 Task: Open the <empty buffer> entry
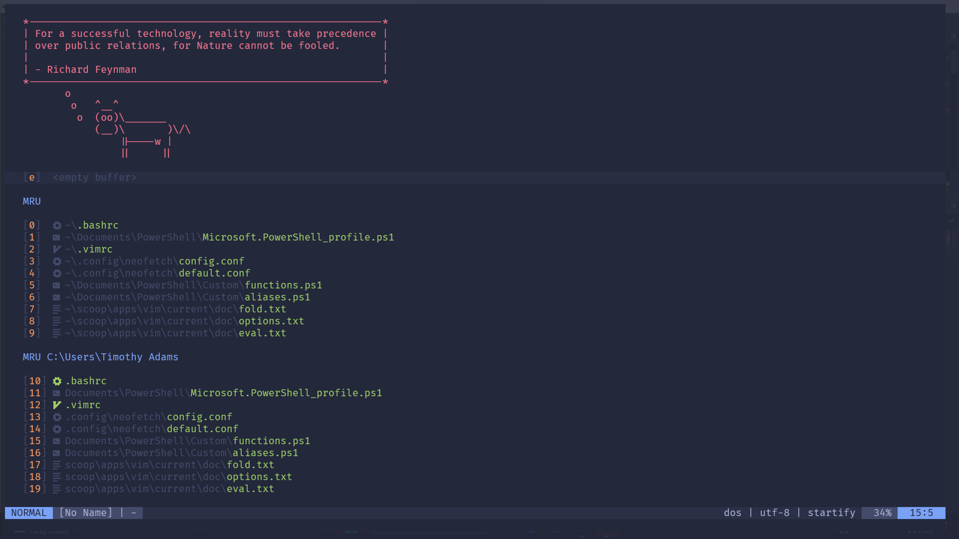tap(94, 177)
